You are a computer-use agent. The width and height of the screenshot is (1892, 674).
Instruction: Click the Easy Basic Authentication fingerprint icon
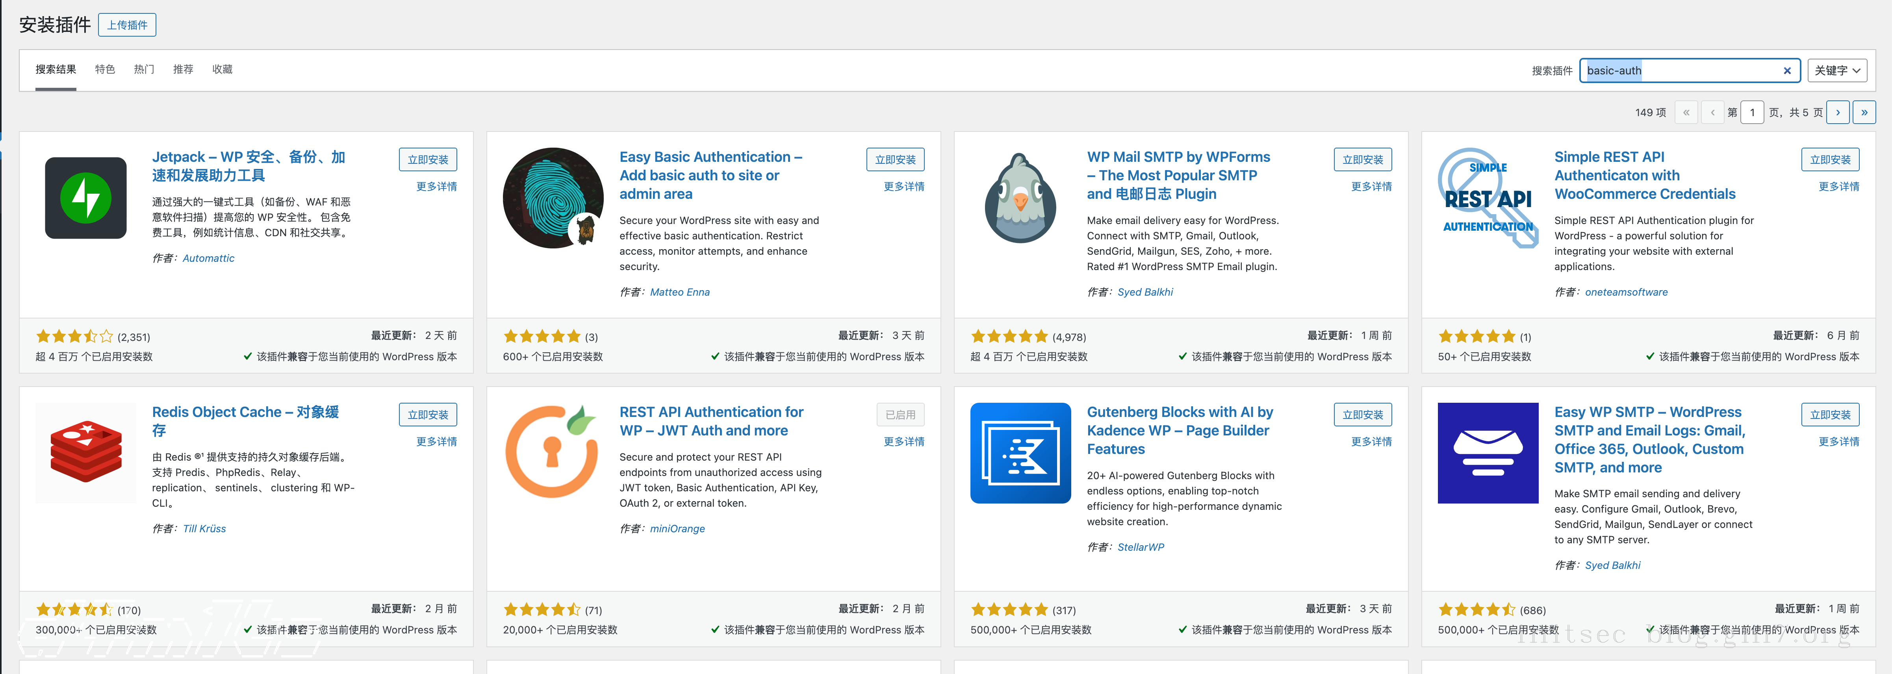point(552,198)
